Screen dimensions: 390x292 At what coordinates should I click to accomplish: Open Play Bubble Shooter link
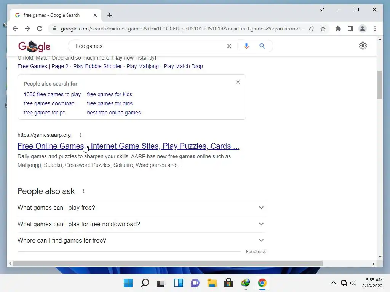tap(97, 66)
